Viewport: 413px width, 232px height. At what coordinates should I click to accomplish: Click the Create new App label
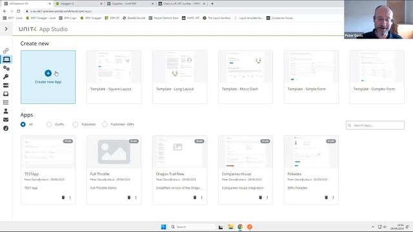click(48, 82)
